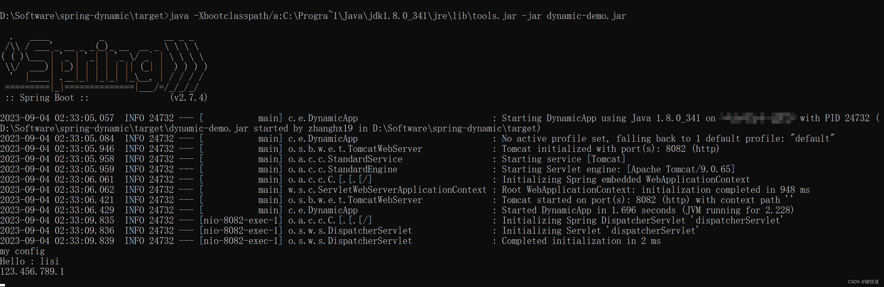
Task: Click the w.s.c.ServletWebServerApplicationContext logger name
Action: point(387,190)
